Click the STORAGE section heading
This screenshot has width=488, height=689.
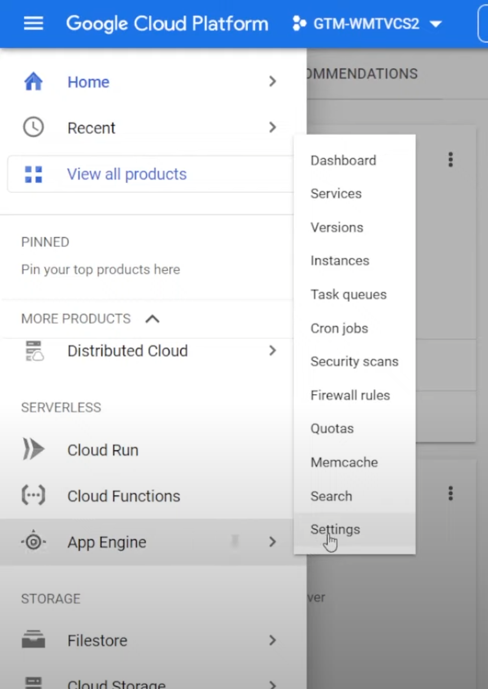click(x=51, y=599)
